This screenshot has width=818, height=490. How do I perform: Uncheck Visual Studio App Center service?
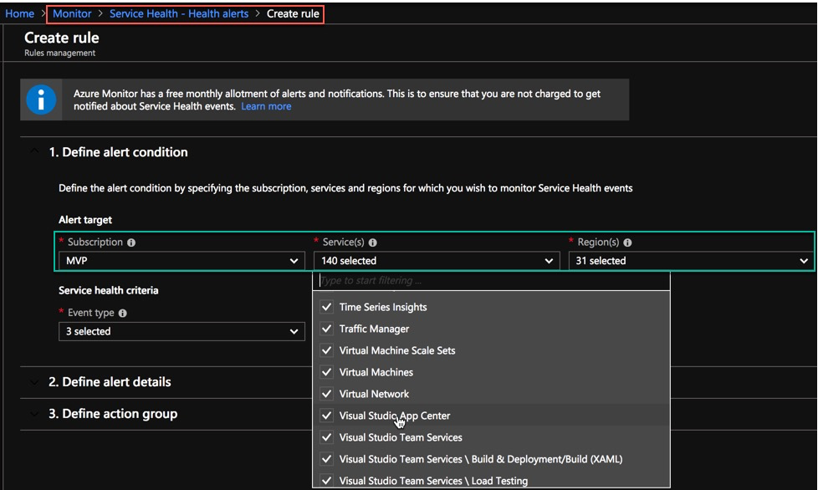[326, 416]
